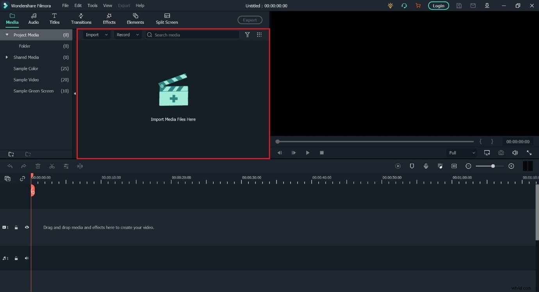The width and height of the screenshot is (539, 292).
Task: Open the Tools menu
Action: click(x=92, y=5)
